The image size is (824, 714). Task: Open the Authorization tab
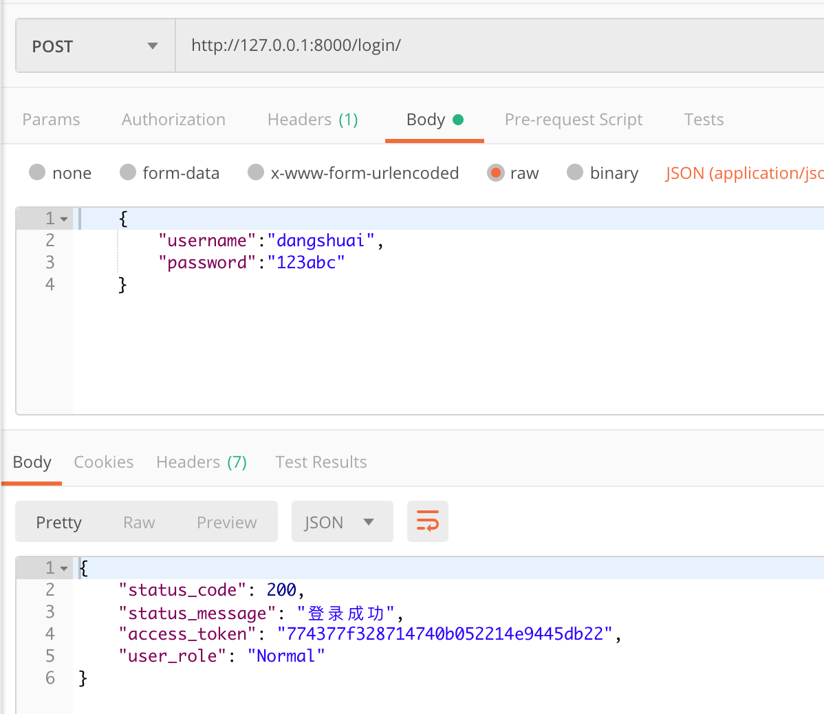pyautogui.click(x=173, y=120)
